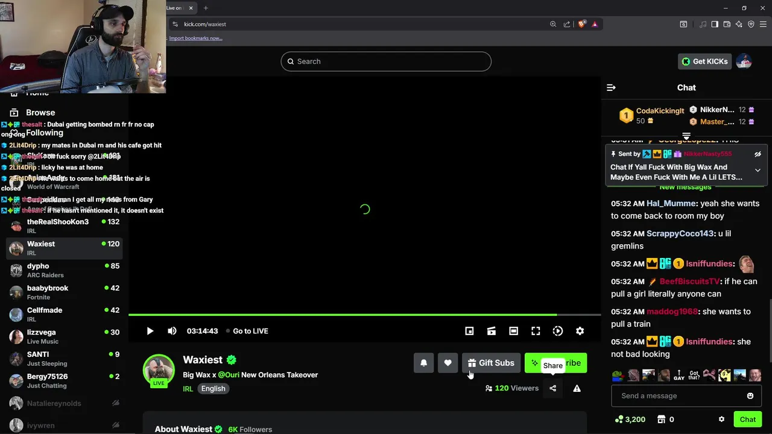772x434 pixels.
Task: Open Cellfmade channel in sidebar
Action: [64, 315]
